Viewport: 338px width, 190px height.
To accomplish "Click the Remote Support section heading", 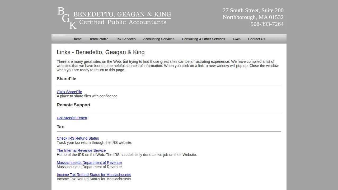I will pos(73,105).
